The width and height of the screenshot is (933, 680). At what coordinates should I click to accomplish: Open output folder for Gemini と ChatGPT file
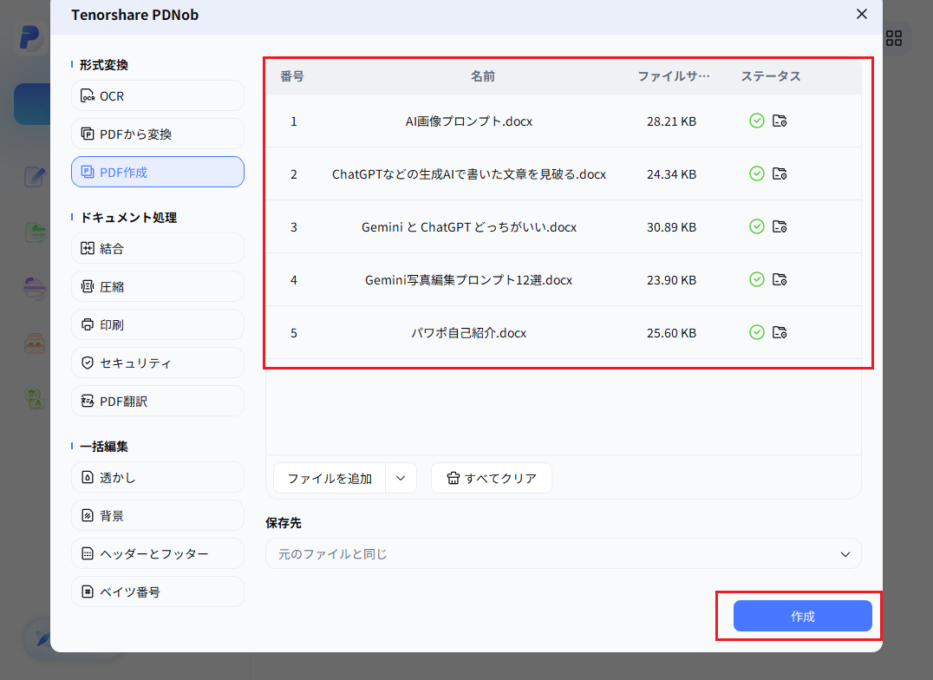(780, 226)
